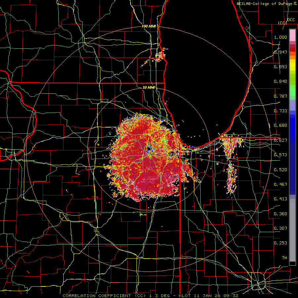Click the DCC label above color scale
298x298 pixels.
click(291, 20)
